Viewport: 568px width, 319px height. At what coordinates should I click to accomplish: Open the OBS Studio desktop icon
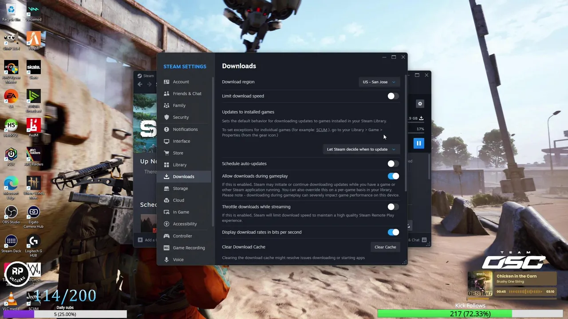pyautogui.click(x=11, y=214)
